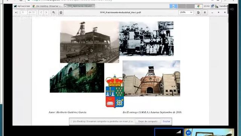Select TFM_Patrimonio-Industrial taskbar window
This screenshot has height=136, width=241.
[x=79, y=6]
